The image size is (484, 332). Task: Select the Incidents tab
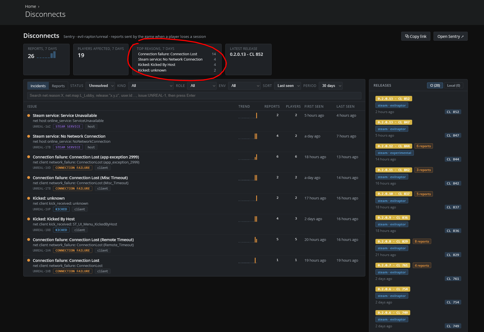(38, 86)
